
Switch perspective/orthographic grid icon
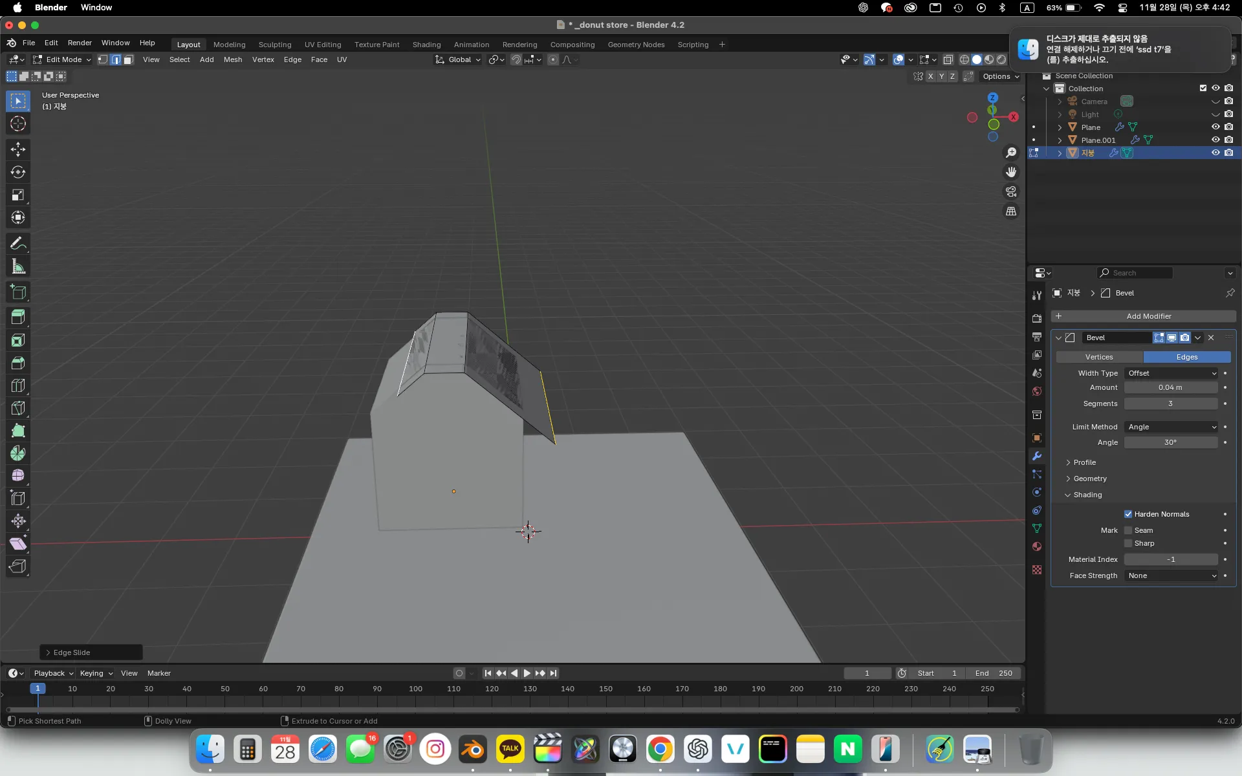click(x=1011, y=211)
